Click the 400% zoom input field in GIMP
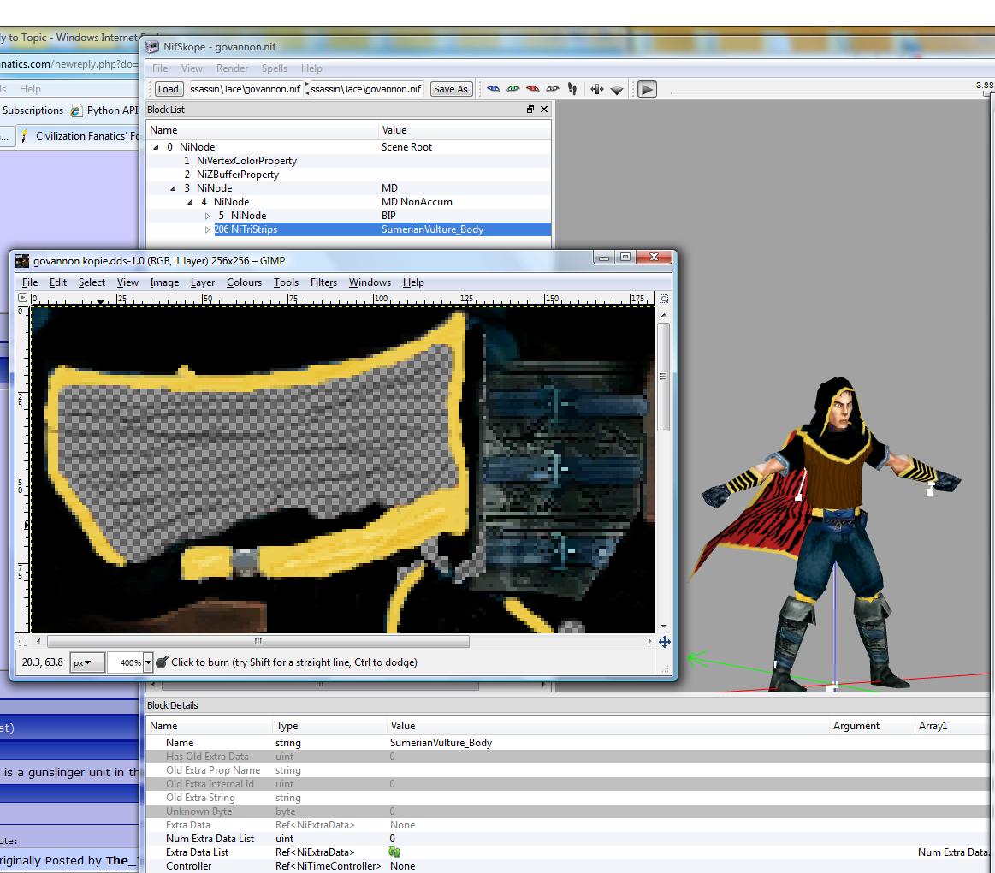The image size is (995, 873). (125, 662)
